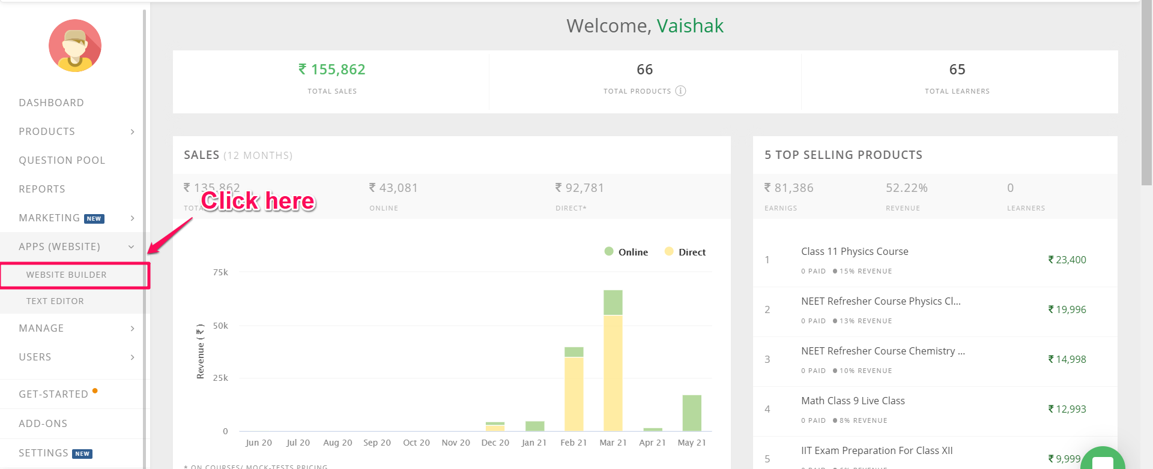Screen dimensions: 1153x469
Task: Click the ₹ 43,081 online sales value
Action: 393,188
